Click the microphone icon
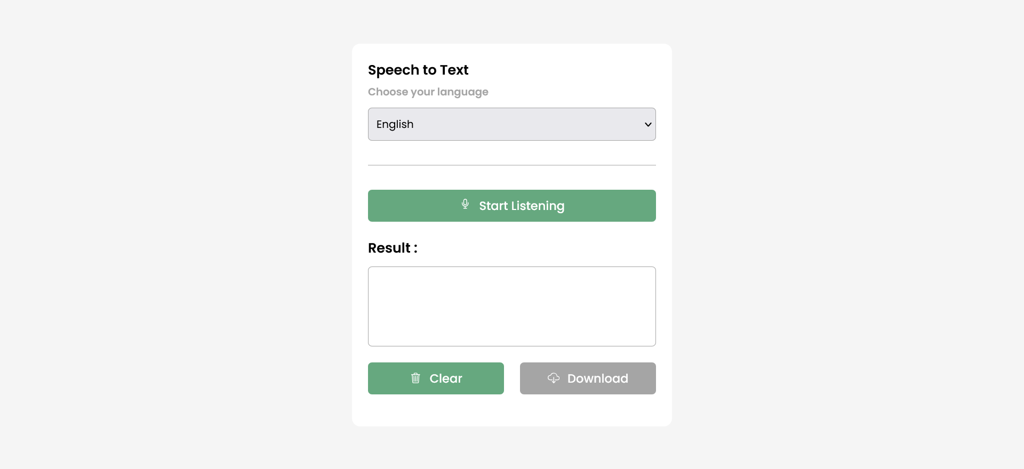 [x=465, y=204]
